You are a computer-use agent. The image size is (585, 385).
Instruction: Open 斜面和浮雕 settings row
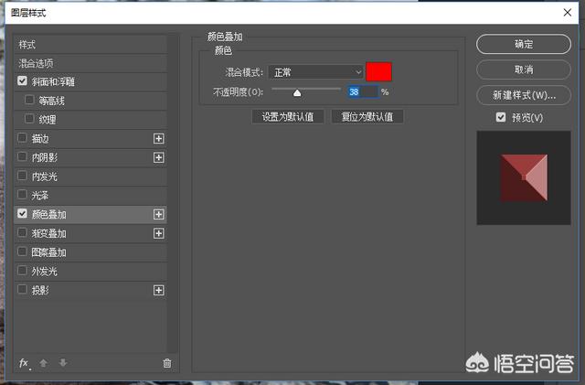coord(90,82)
